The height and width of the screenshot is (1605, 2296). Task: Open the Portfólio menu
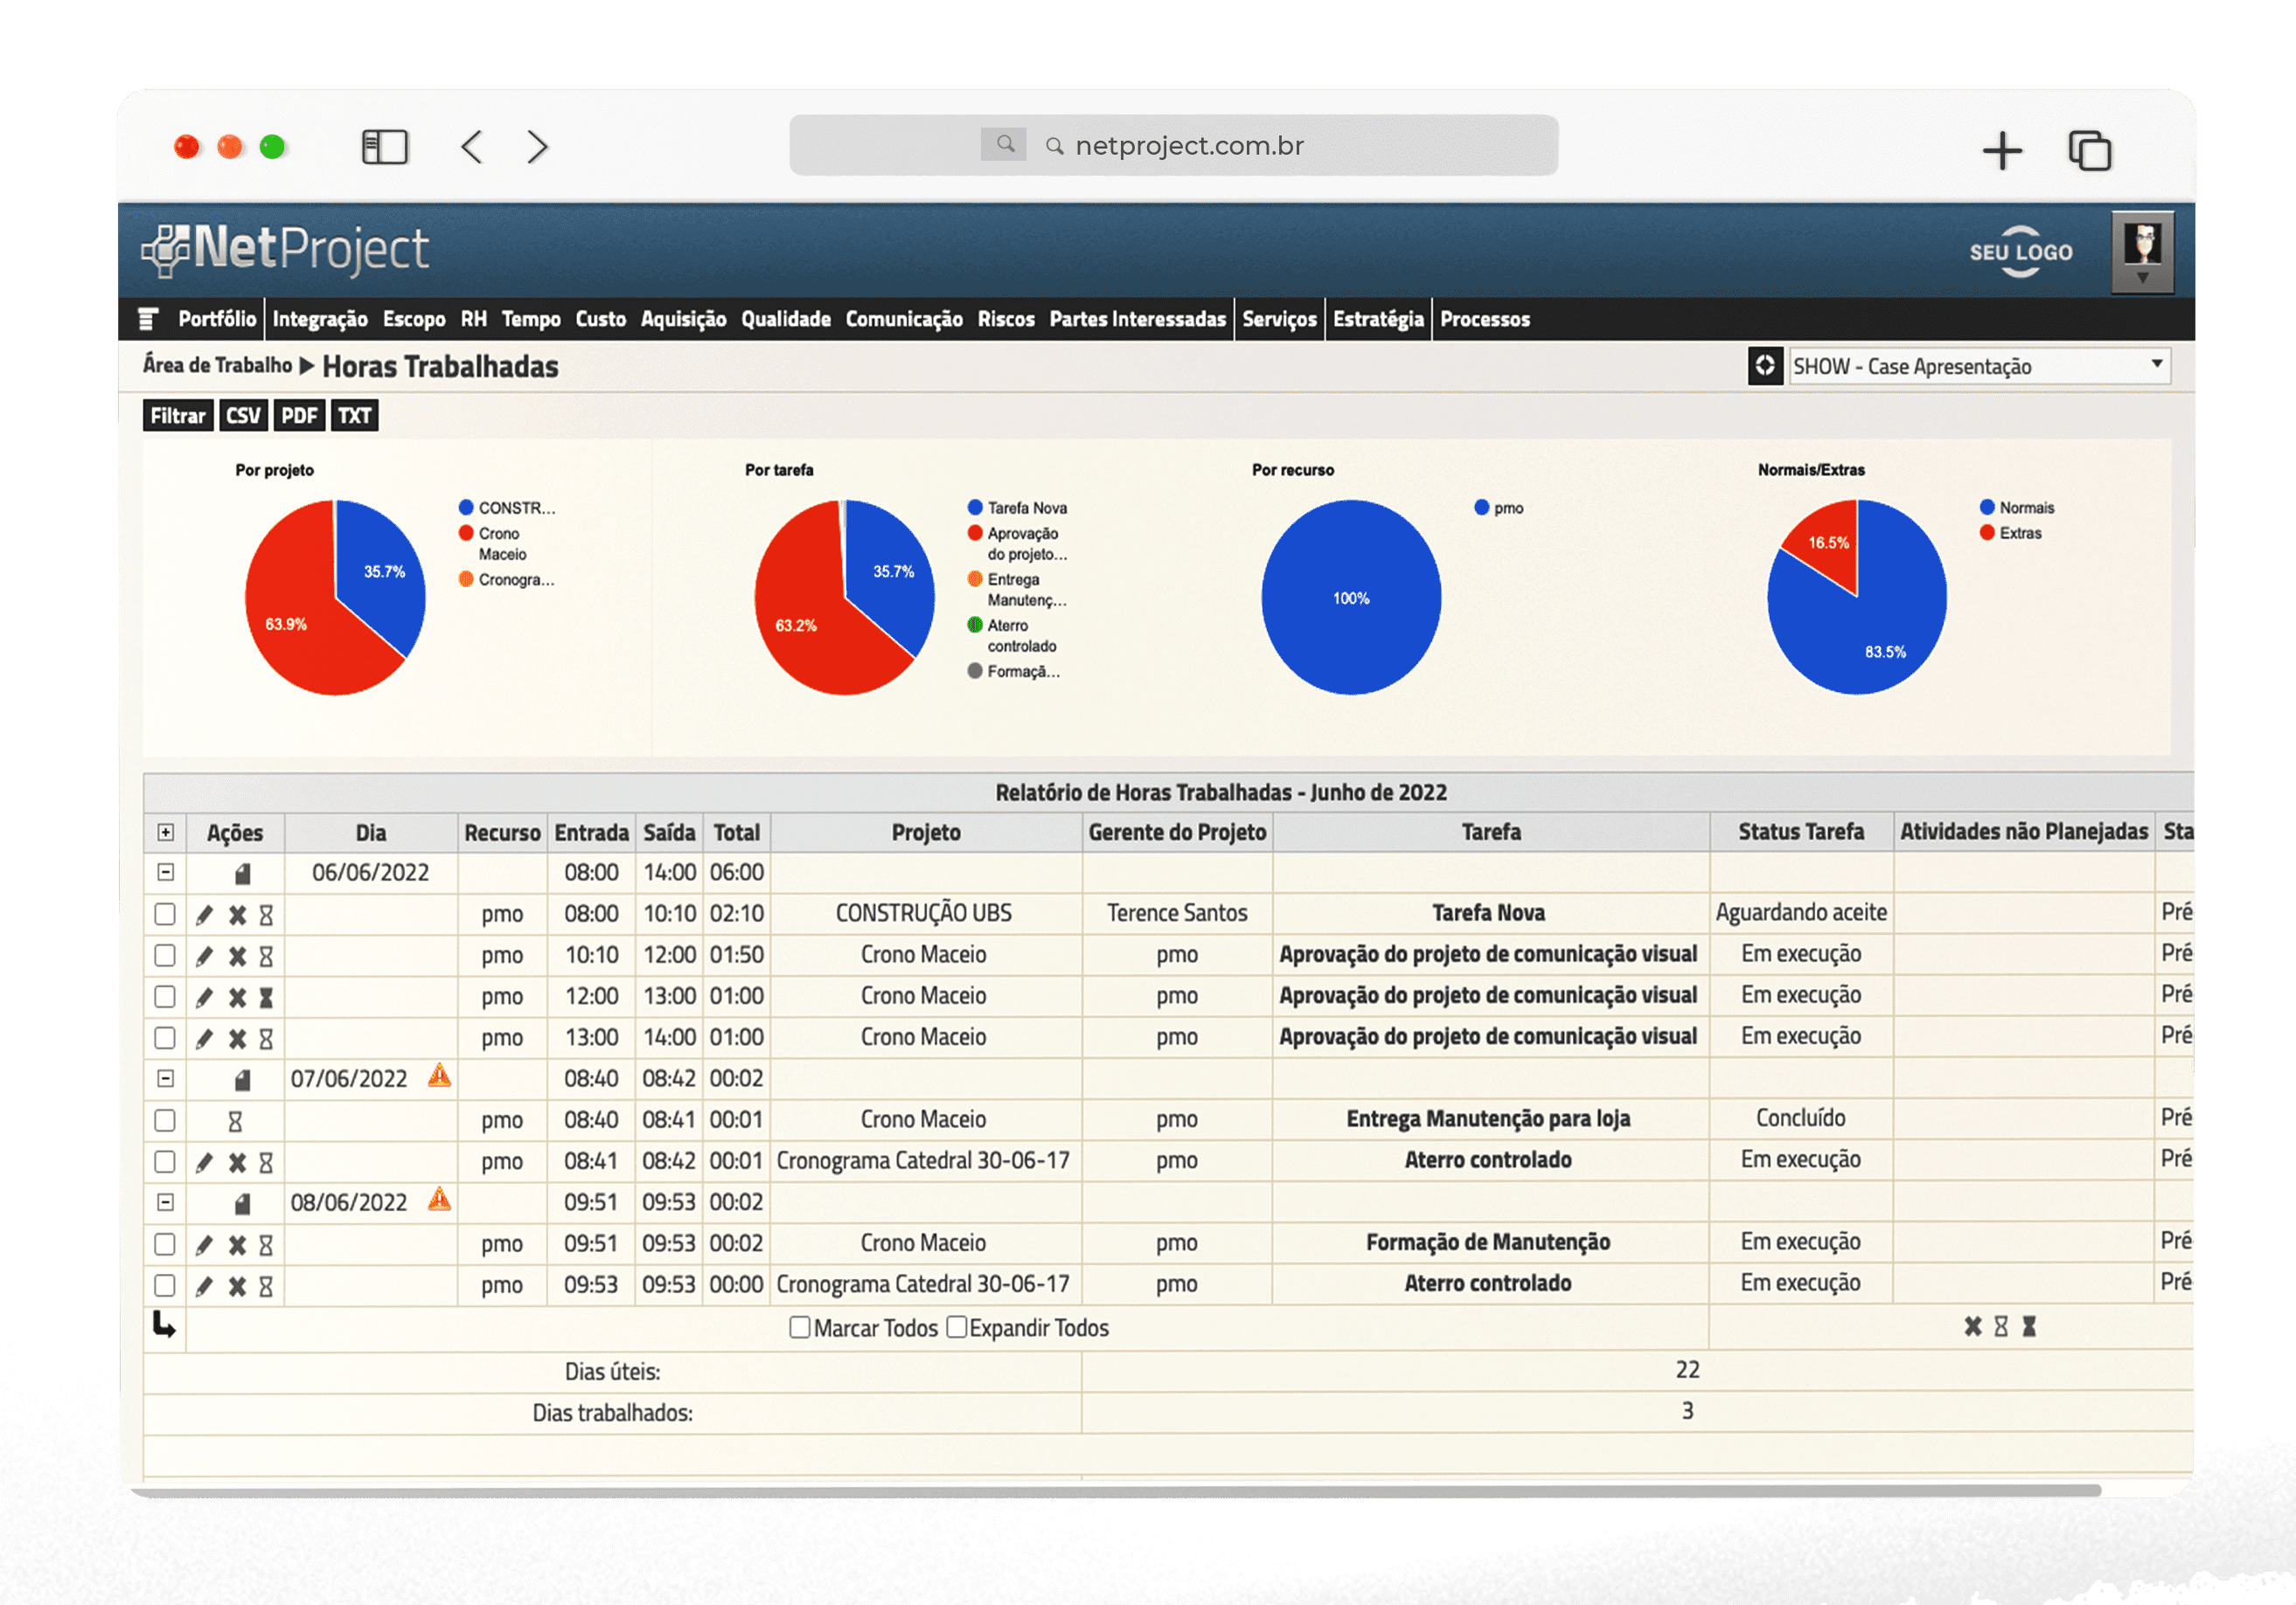coord(217,319)
